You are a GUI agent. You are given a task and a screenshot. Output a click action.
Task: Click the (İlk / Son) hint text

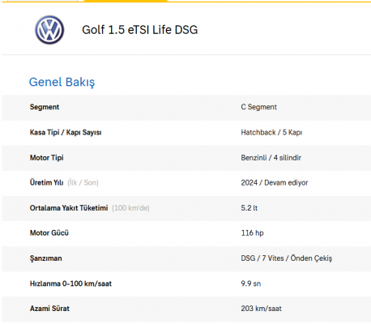(83, 183)
